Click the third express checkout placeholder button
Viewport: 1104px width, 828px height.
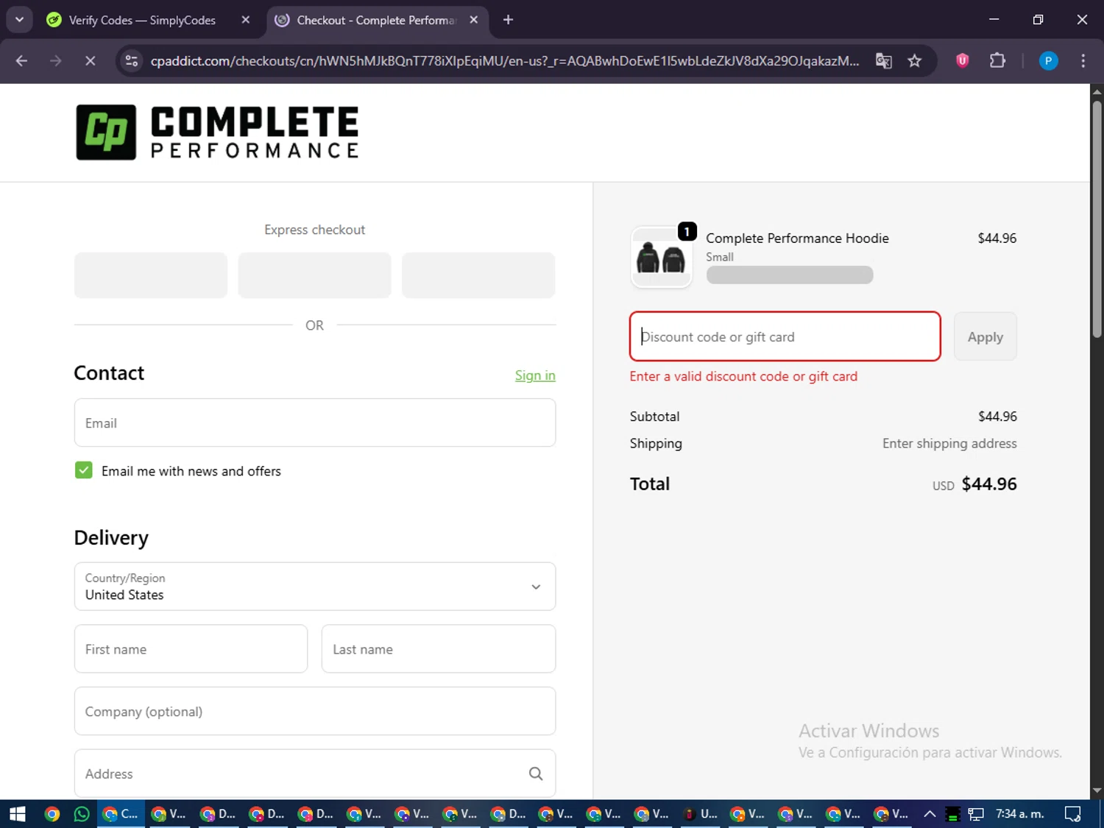tap(478, 275)
